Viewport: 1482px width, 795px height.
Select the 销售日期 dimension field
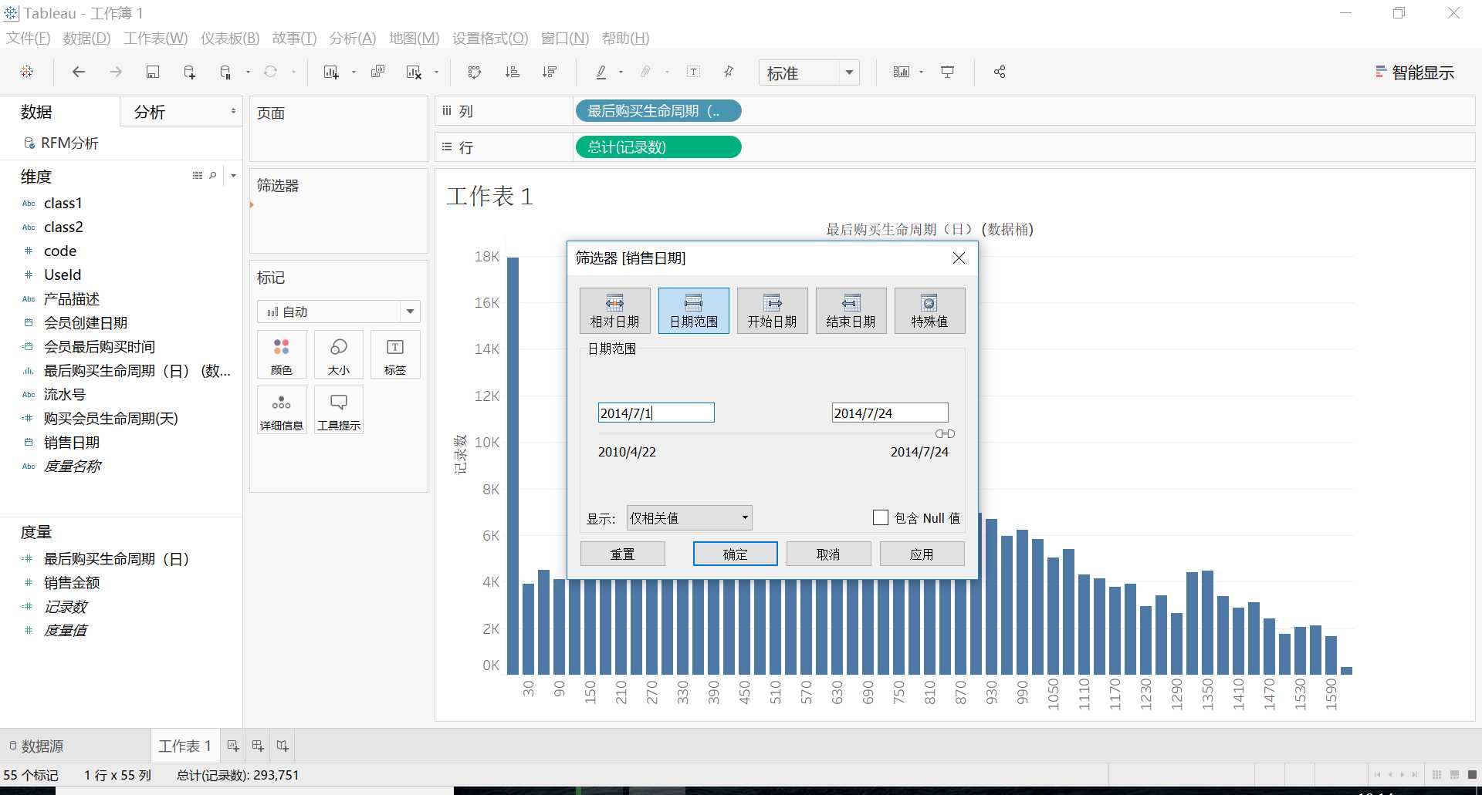coord(71,442)
